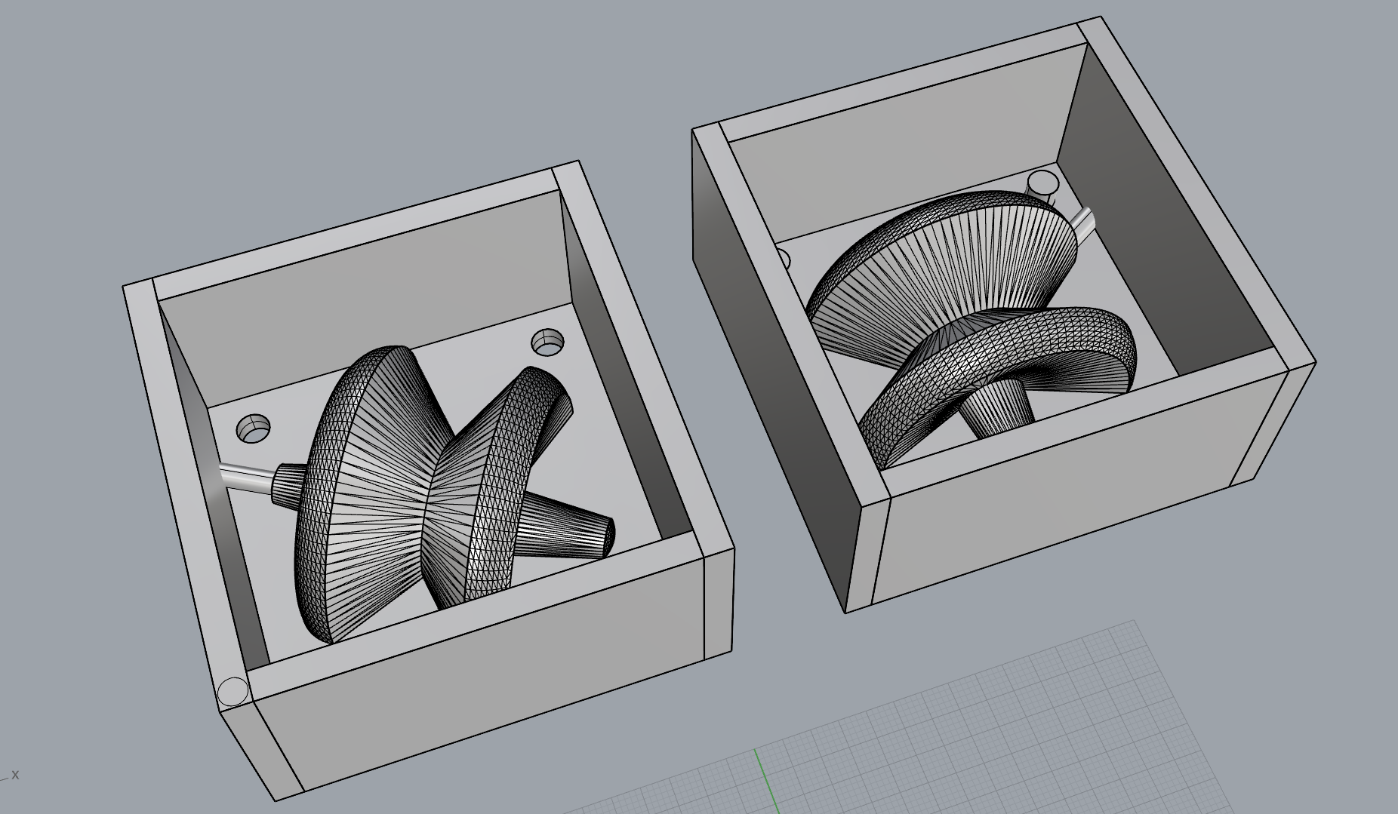Screen dimensions: 1398x814
Task: Select the round peg in right mold's back corner
Action: coord(1044,183)
